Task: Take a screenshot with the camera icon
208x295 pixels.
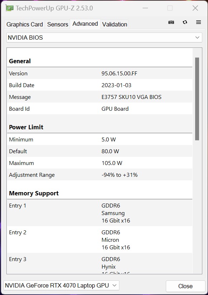Action: point(171,22)
